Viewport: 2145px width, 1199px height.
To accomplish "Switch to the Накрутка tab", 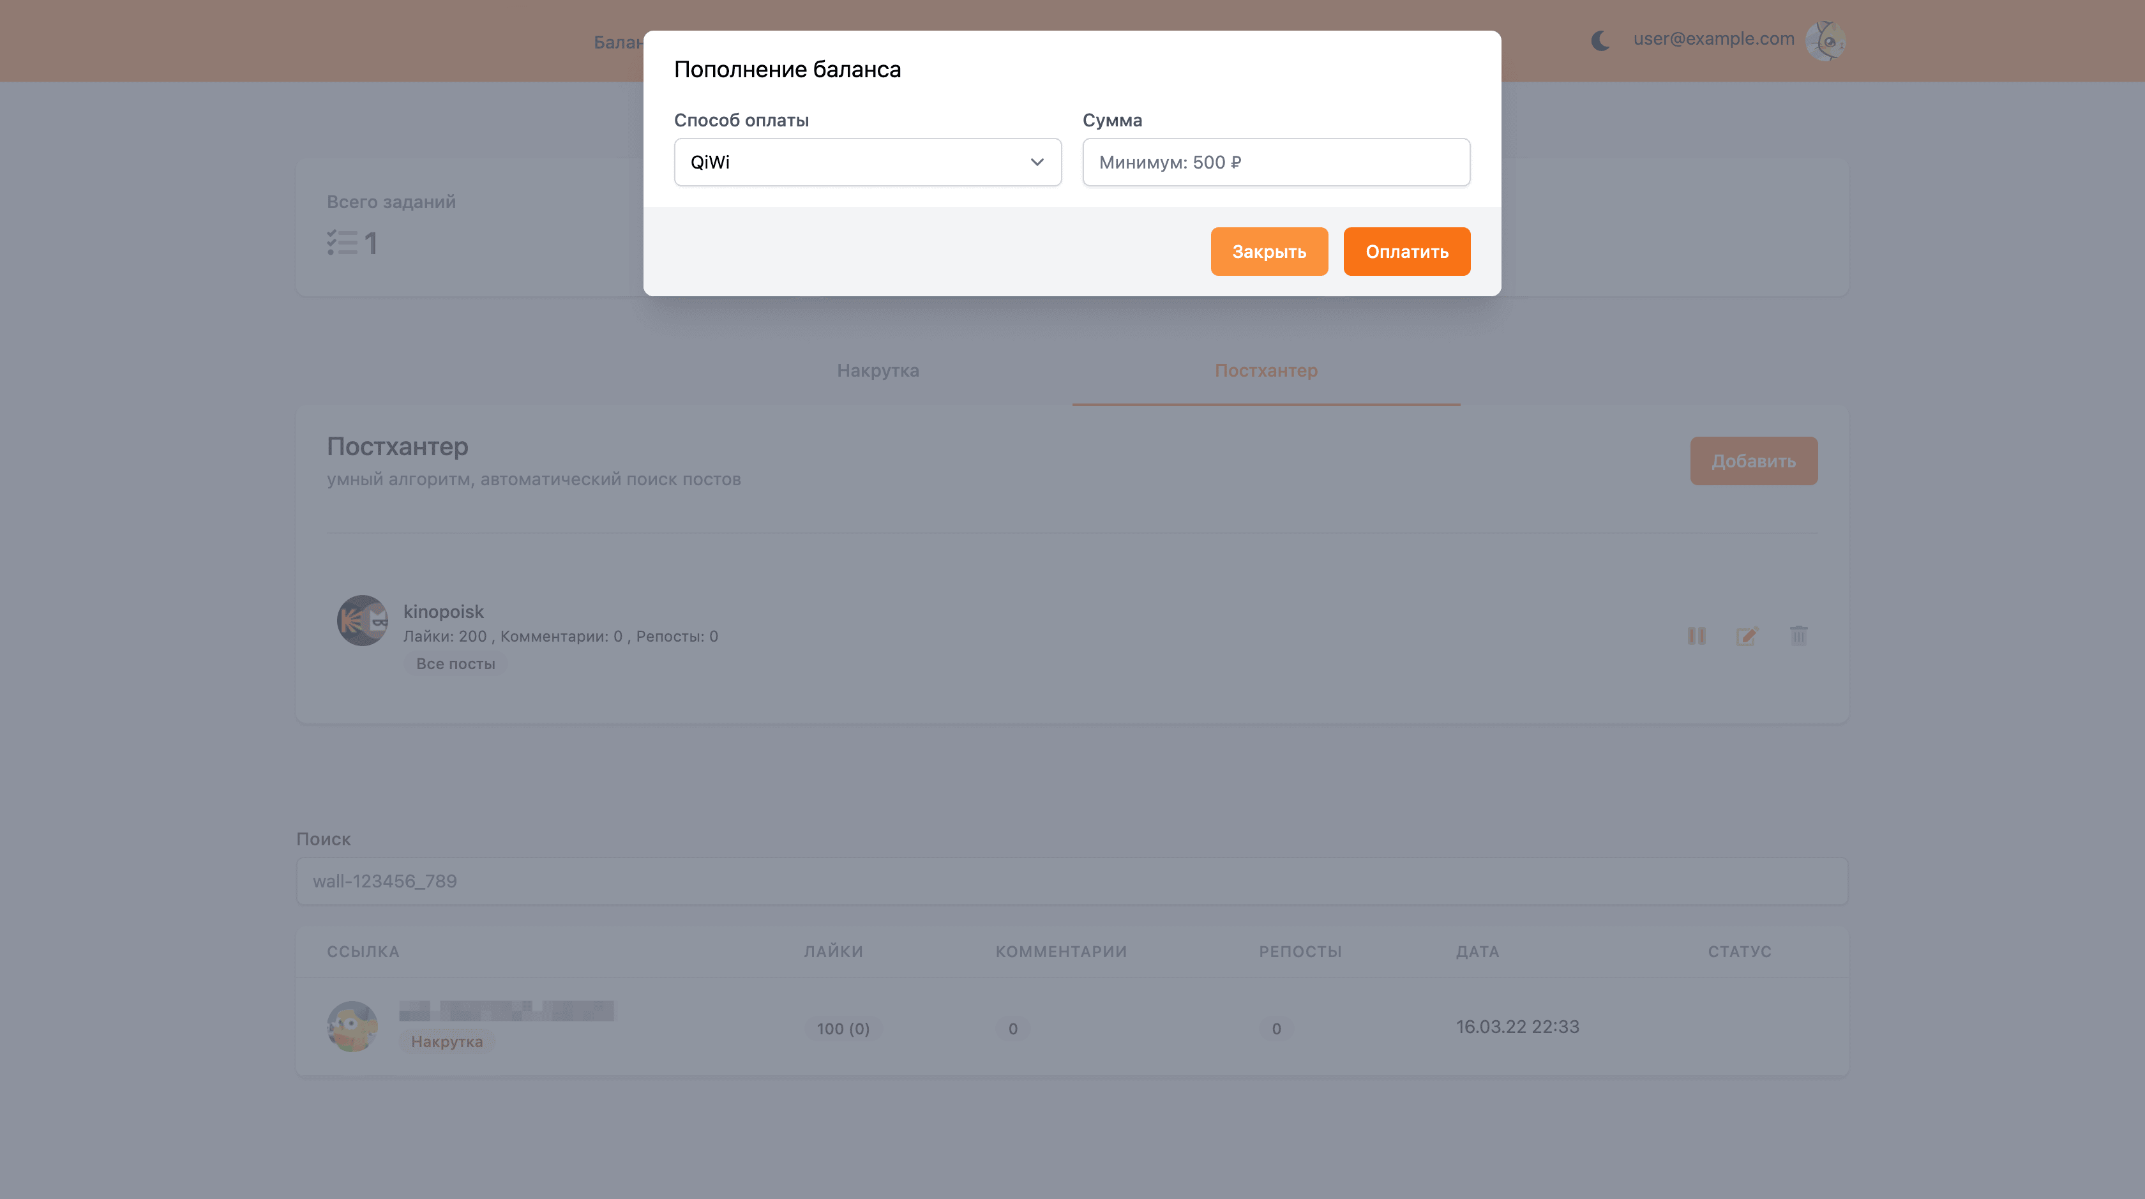I will click(x=878, y=370).
